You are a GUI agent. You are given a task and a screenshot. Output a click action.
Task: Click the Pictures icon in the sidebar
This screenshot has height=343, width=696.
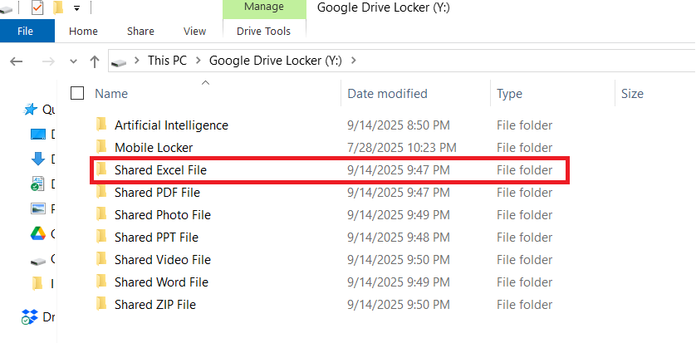(37, 208)
